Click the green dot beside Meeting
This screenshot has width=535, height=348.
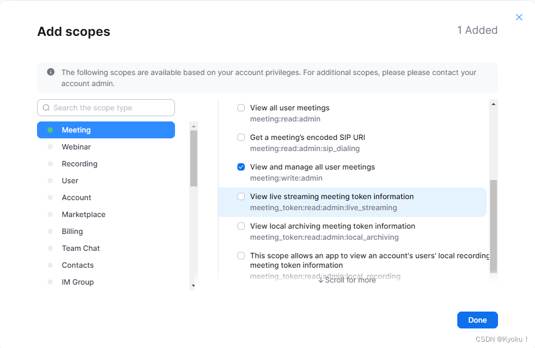click(50, 130)
